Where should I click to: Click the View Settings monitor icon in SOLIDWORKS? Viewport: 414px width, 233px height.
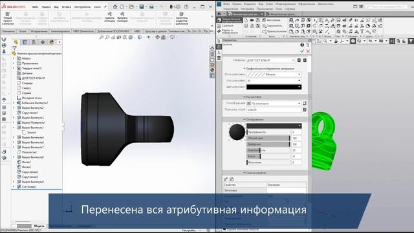coord(173,38)
